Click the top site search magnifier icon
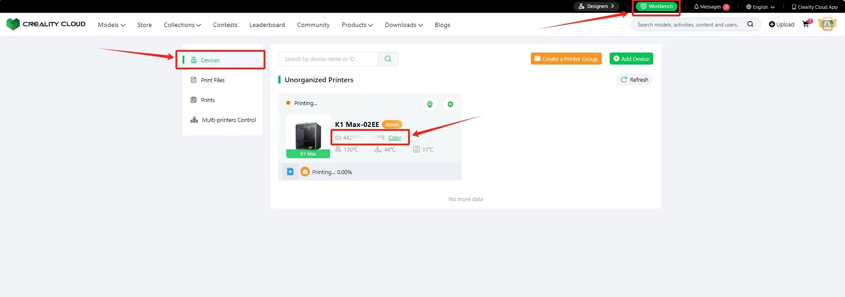This screenshot has height=297, width=845. pyautogui.click(x=750, y=24)
